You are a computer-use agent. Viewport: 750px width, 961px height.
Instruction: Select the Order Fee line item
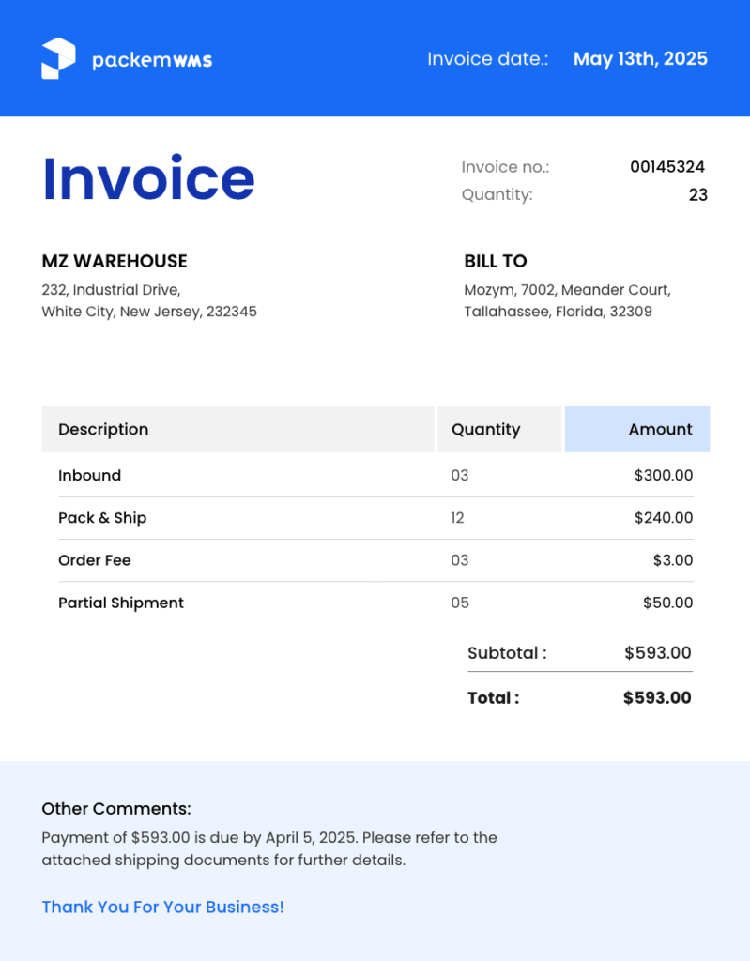[95, 560]
